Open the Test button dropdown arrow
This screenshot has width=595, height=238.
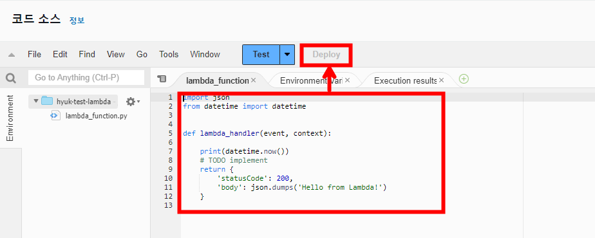tap(287, 55)
